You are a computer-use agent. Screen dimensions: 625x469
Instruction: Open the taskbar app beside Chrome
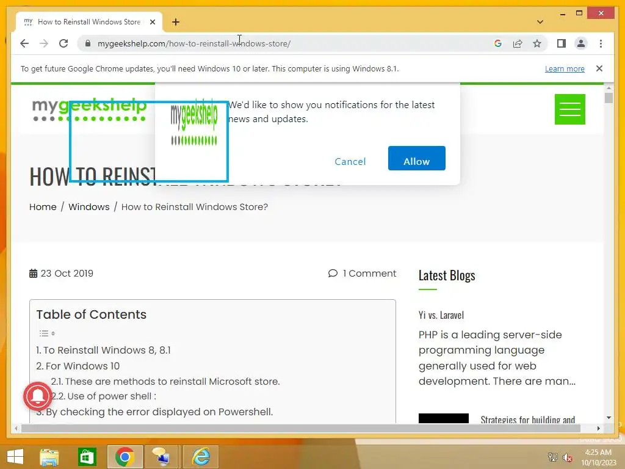(162, 457)
